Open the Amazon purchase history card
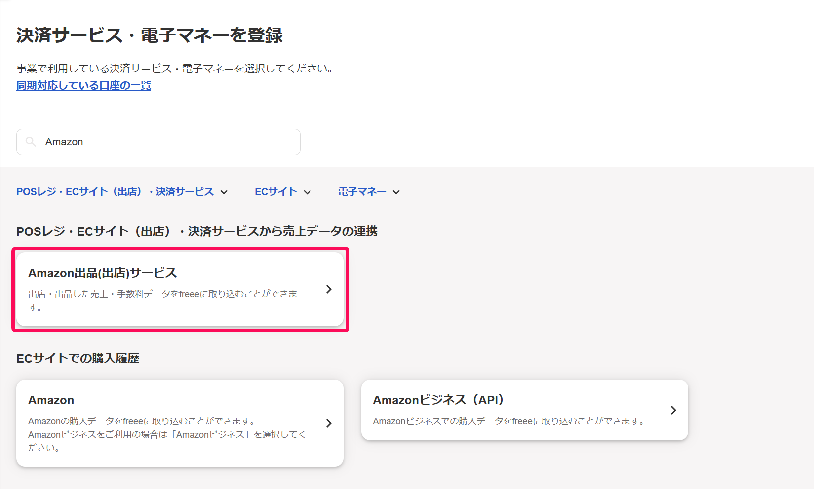814x489 pixels. click(x=180, y=423)
